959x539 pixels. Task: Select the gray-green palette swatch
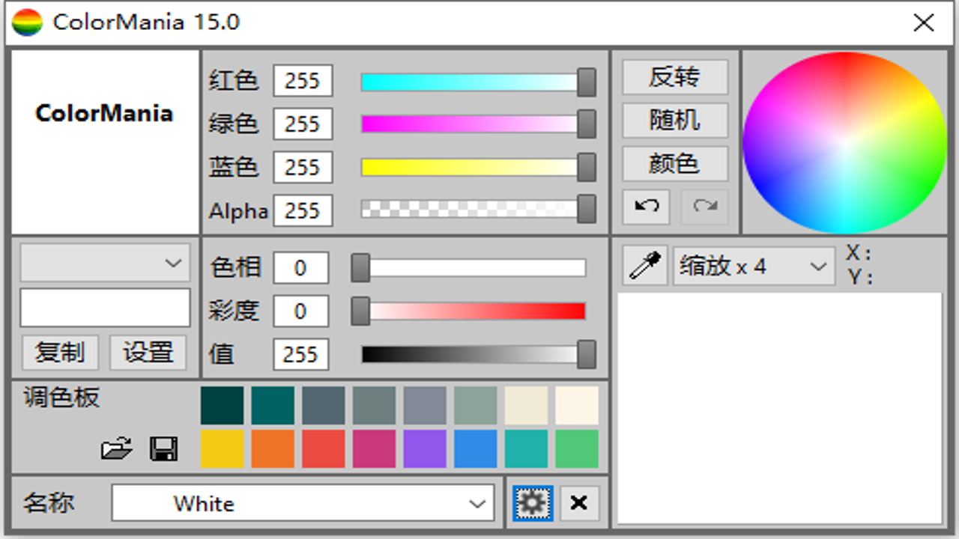374,405
